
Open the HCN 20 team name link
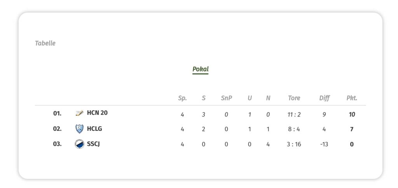point(97,113)
